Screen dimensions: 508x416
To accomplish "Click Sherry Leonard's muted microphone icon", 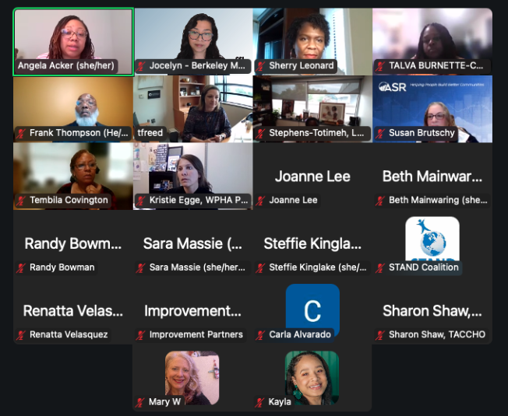I will pos(260,66).
